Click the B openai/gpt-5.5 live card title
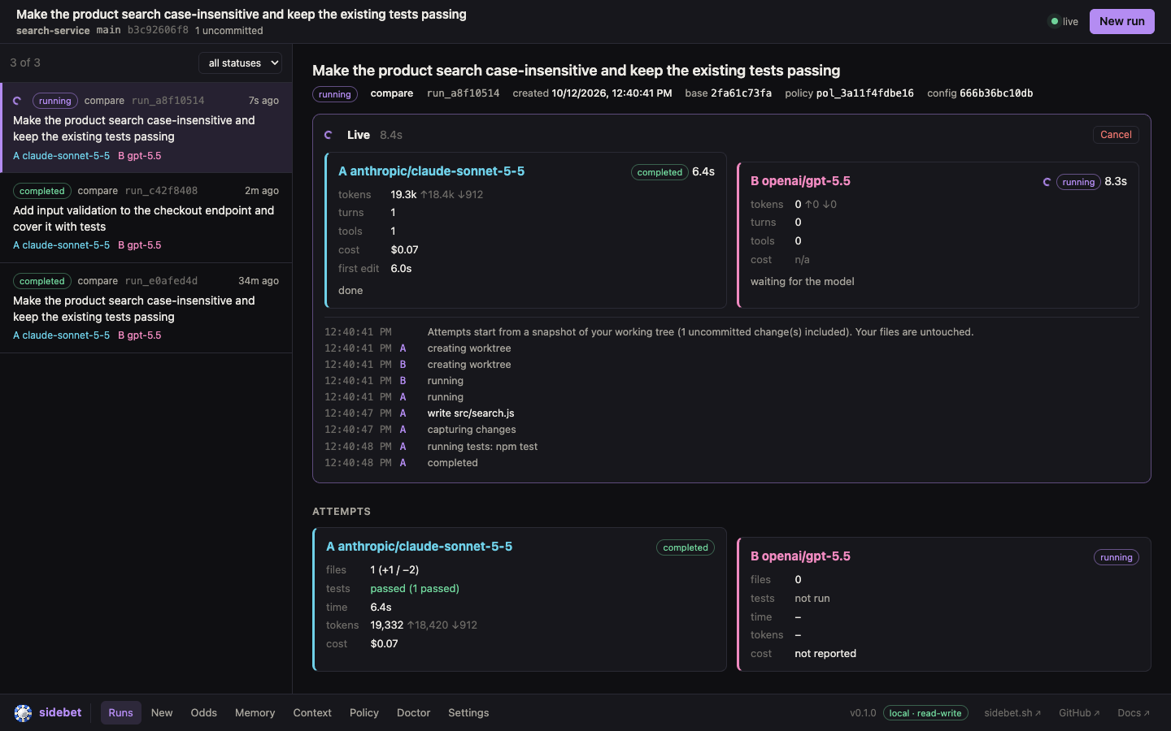The height and width of the screenshot is (731, 1171). [x=800, y=181]
